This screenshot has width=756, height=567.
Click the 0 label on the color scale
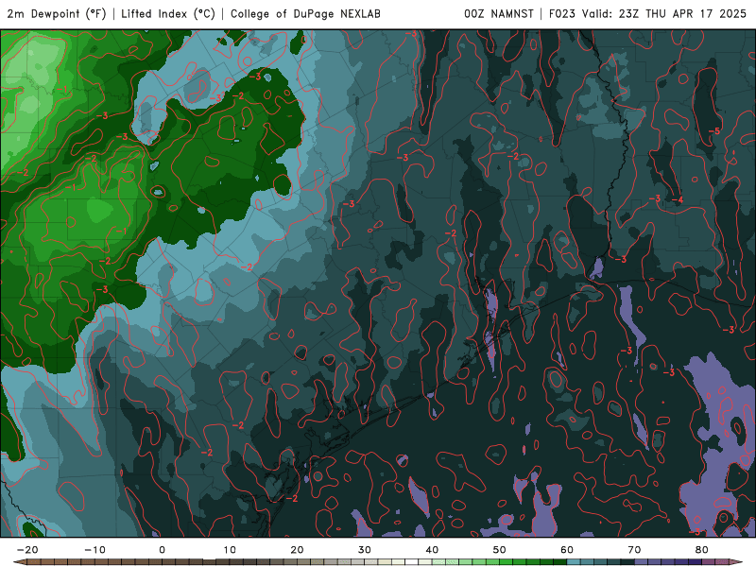click(x=162, y=550)
